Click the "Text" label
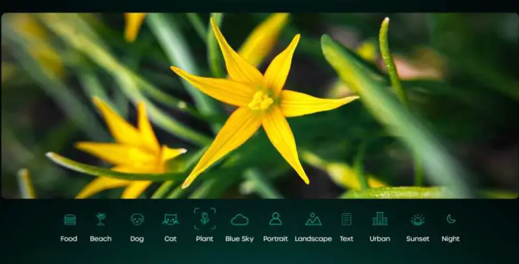519x264 pixels. 347,239
